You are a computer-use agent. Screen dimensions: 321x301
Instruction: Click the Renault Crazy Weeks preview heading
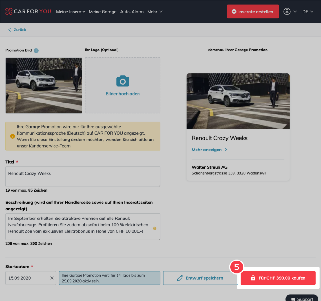pos(219,138)
